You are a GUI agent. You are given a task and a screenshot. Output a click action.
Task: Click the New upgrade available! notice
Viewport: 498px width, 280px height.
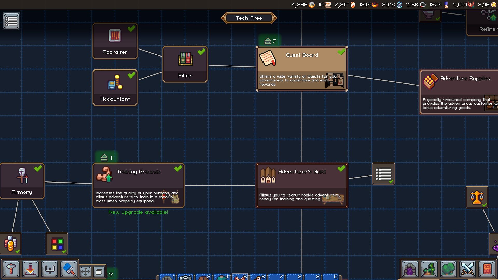tap(138, 212)
